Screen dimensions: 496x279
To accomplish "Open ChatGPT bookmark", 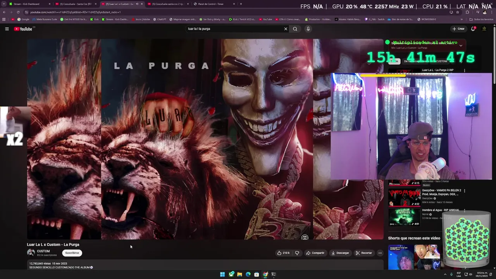I will [x=160, y=19].
